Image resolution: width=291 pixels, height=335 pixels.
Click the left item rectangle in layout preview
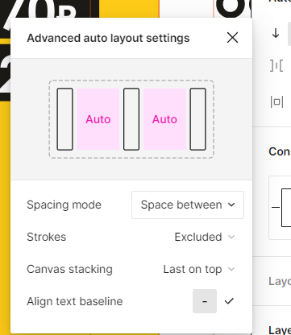coord(64,119)
